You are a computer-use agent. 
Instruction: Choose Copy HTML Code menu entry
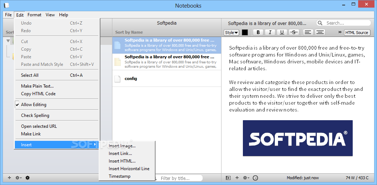[x=57, y=94]
